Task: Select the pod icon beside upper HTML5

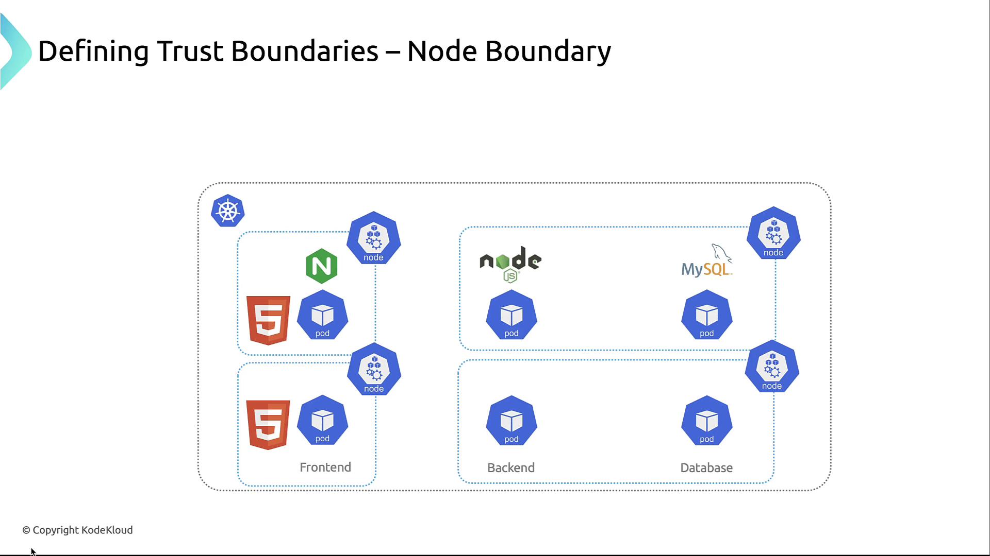Action: (x=322, y=315)
